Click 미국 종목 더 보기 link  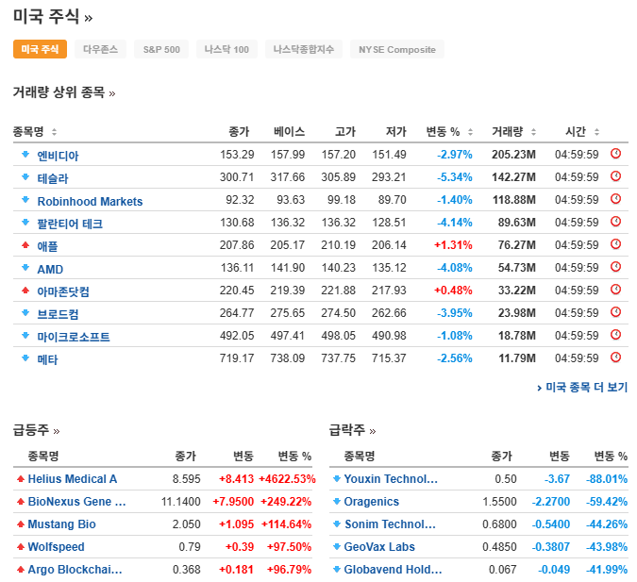tap(582, 387)
